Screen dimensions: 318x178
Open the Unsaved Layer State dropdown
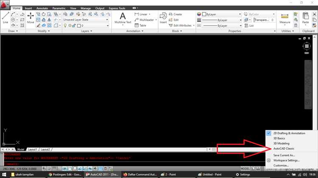pyautogui.click(x=86, y=20)
